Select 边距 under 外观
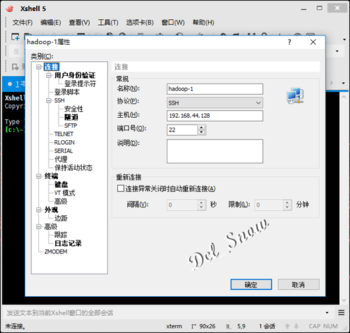The height and width of the screenshot is (333, 350). [x=61, y=218]
